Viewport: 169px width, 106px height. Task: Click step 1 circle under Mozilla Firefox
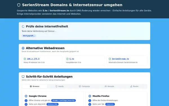pos(90,101)
